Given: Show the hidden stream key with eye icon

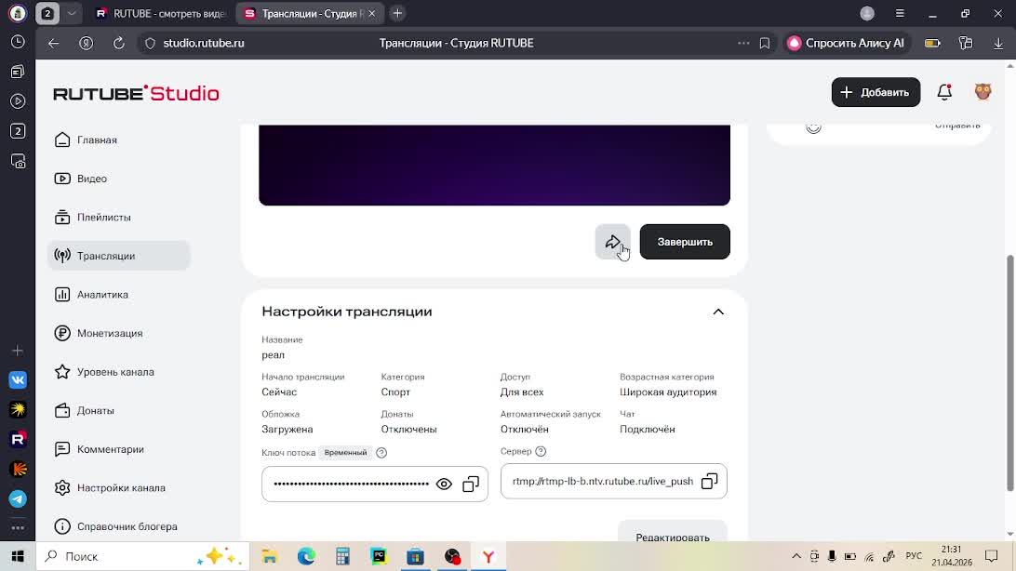Looking at the screenshot, I should pos(444,485).
